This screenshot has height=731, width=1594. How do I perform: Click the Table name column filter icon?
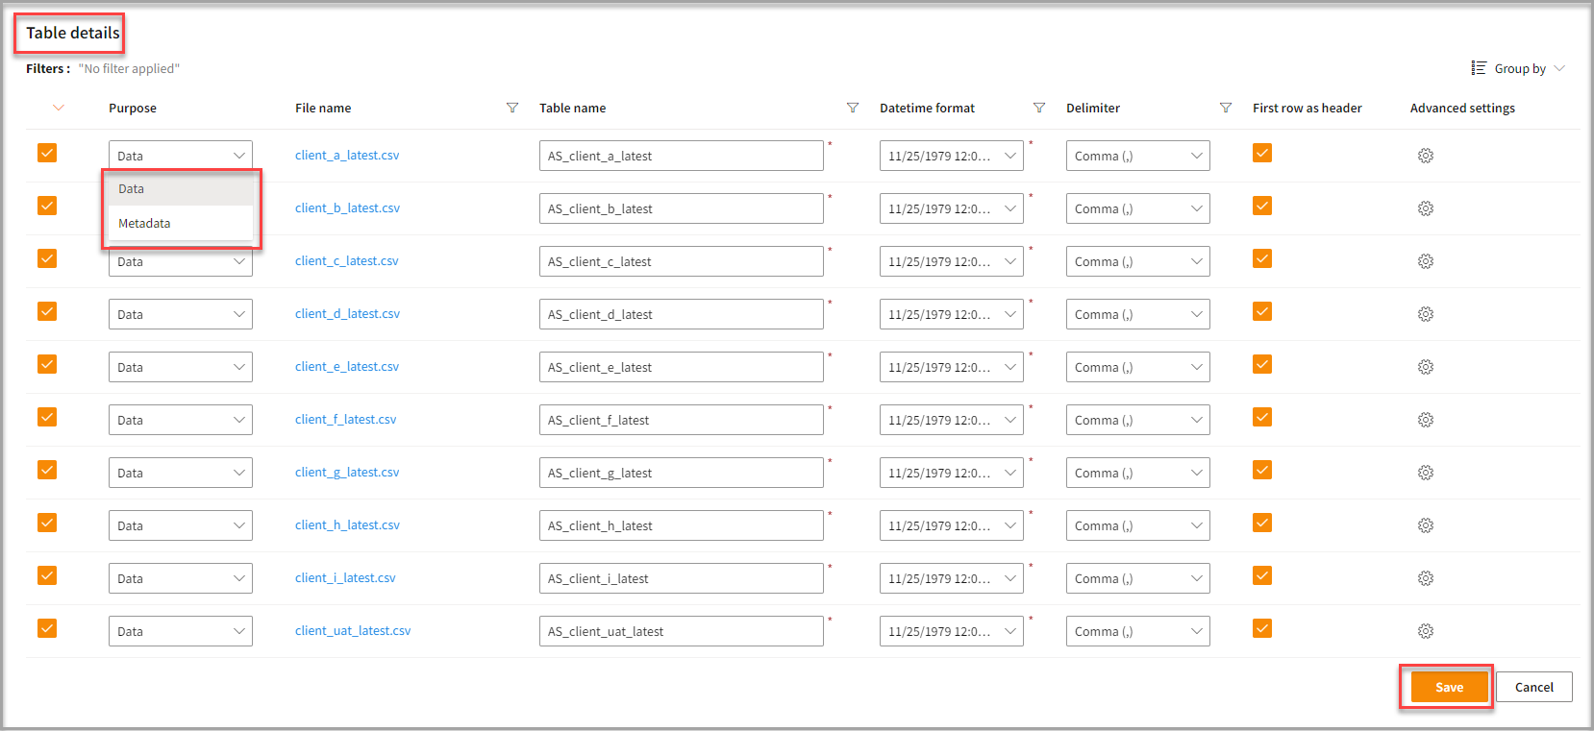[x=852, y=108]
